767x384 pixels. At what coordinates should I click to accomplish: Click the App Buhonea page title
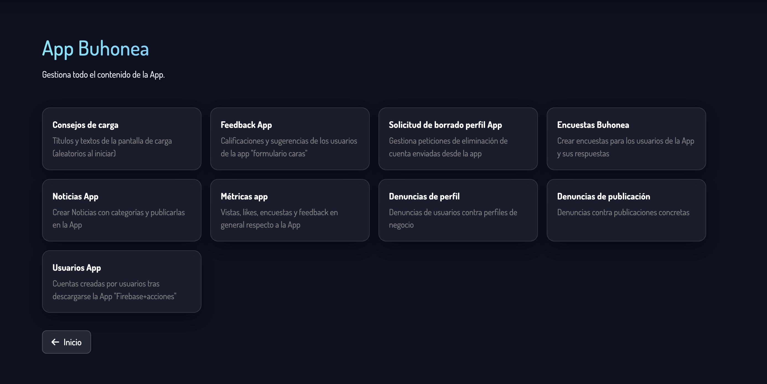[x=95, y=49]
